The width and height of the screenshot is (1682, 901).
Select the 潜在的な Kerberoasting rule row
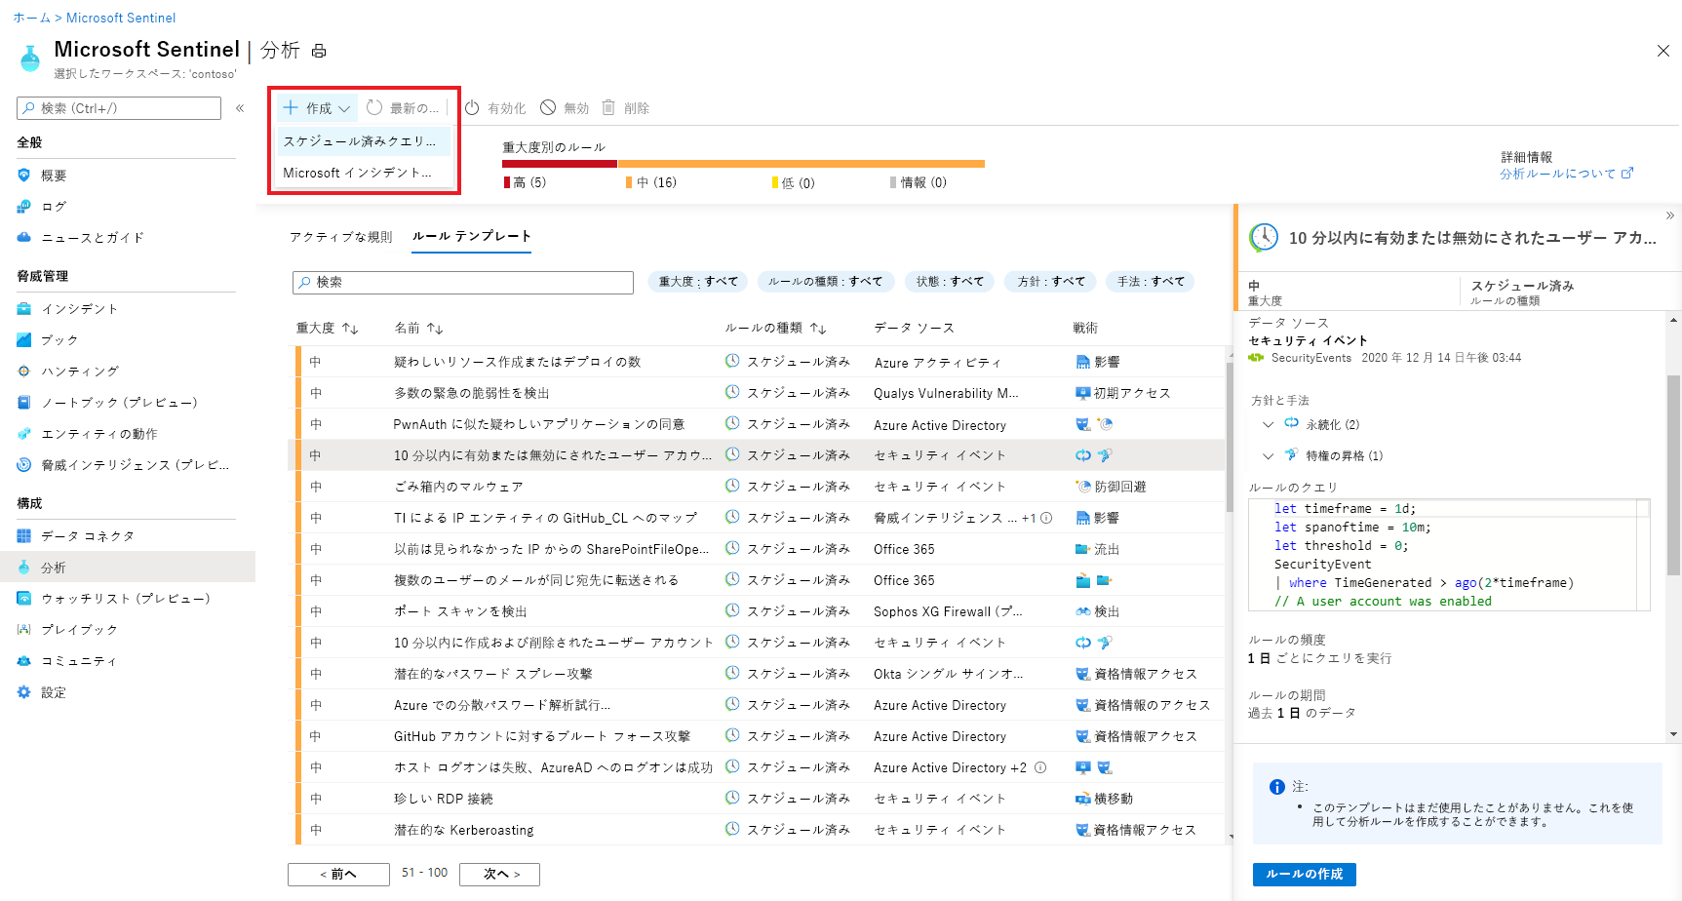coord(757,830)
